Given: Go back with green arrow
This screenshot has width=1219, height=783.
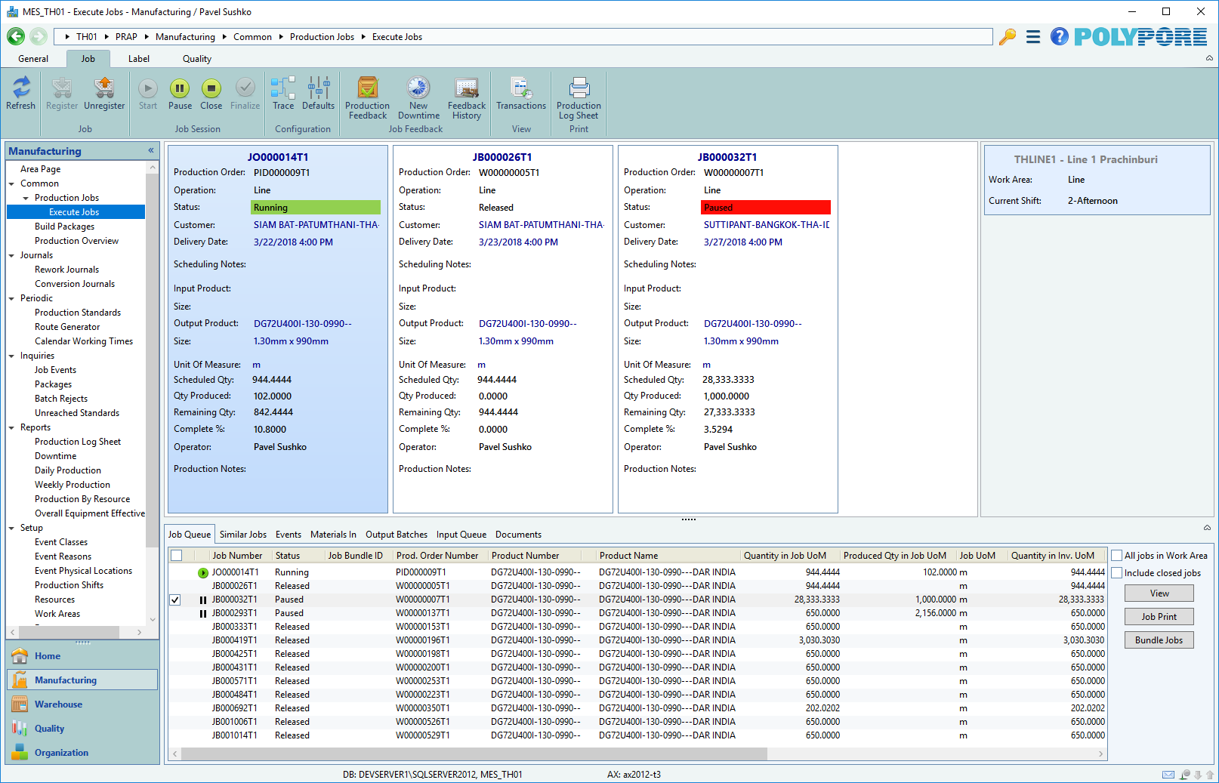Looking at the screenshot, I should coord(16,36).
